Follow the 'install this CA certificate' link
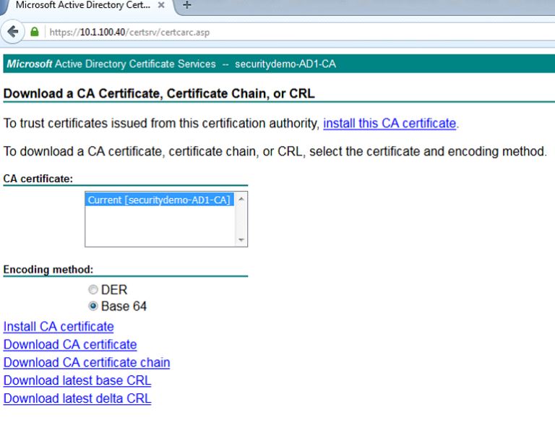This screenshot has width=555, height=423. 390,124
